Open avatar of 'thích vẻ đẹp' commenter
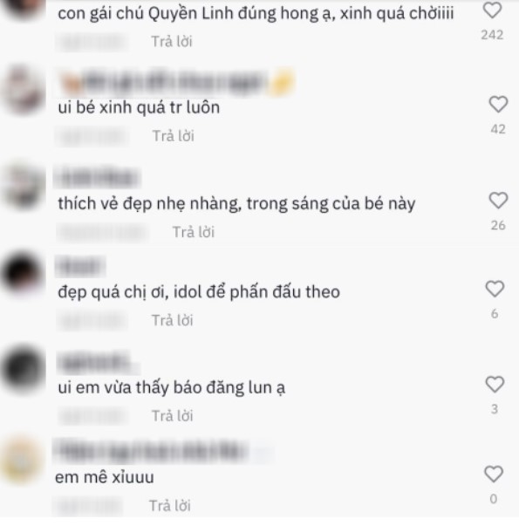Image resolution: width=519 pixels, height=526 pixels. pos(23,186)
